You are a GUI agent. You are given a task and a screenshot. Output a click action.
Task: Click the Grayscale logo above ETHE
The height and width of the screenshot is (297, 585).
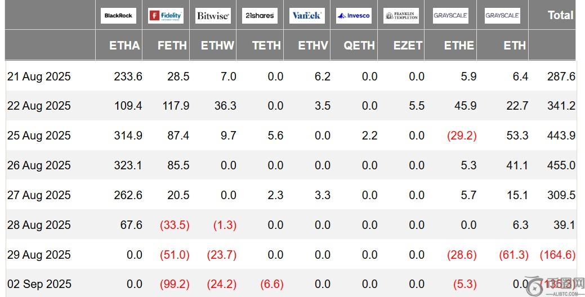450,16
